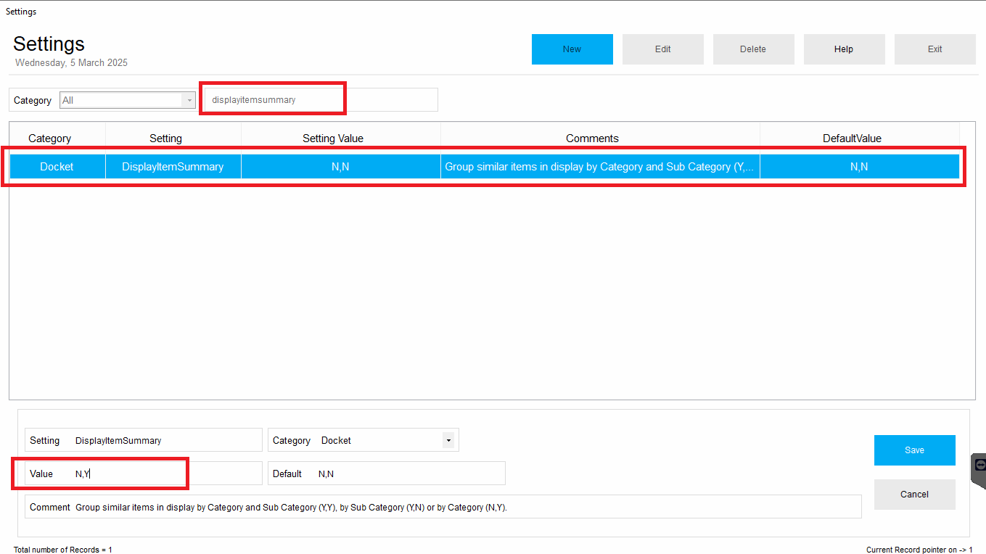This screenshot has height=554, width=986.
Task: Select the DisplayItemSummary cell in the grid
Action: point(173,167)
